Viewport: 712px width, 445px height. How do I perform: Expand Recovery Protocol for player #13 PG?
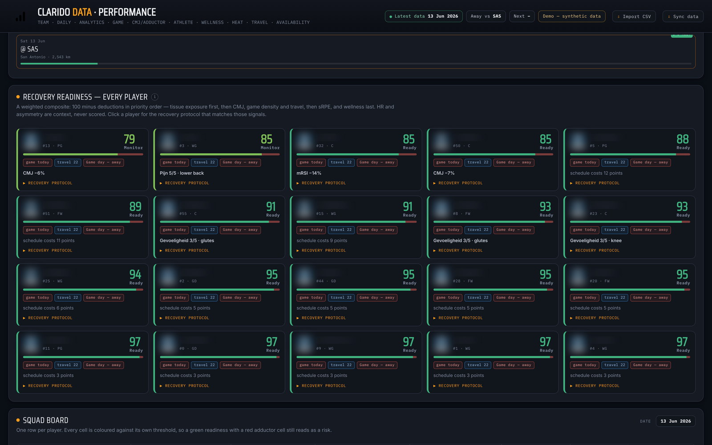click(48, 183)
